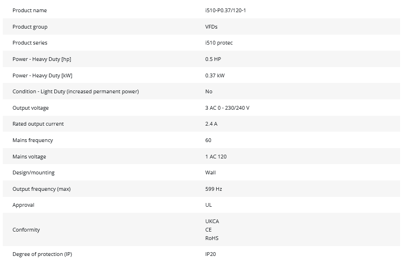Image resolution: width=401 pixels, height=270 pixels.
Task: Select the mains voltage value 1 AC 120
Action: (216, 157)
